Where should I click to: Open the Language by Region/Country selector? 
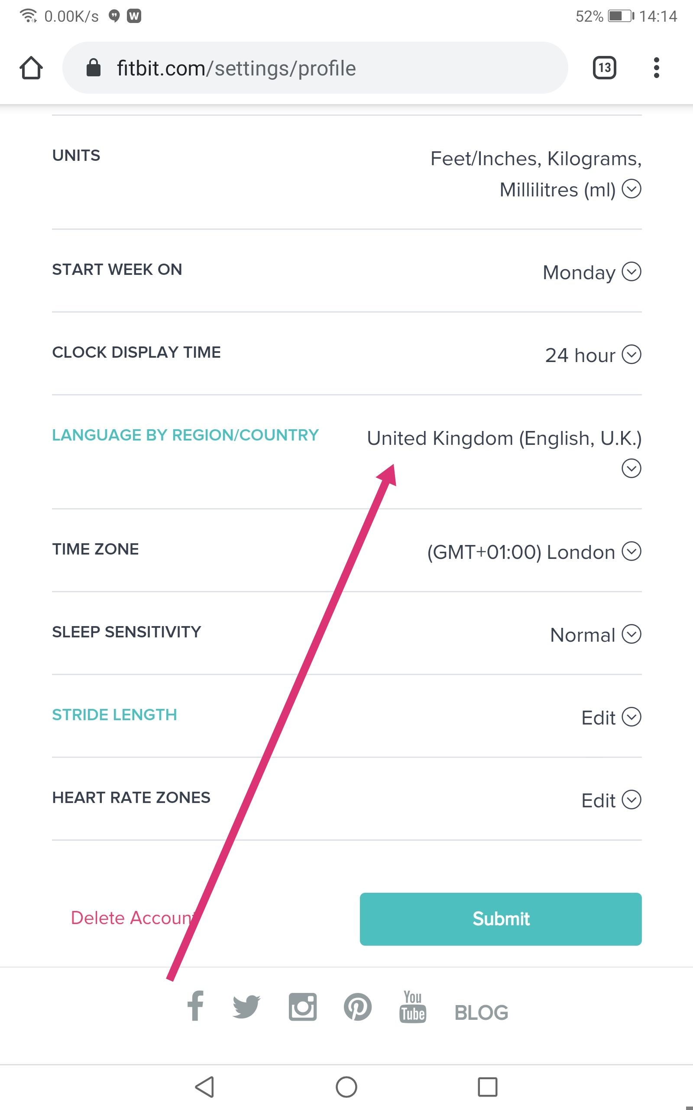pos(631,469)
